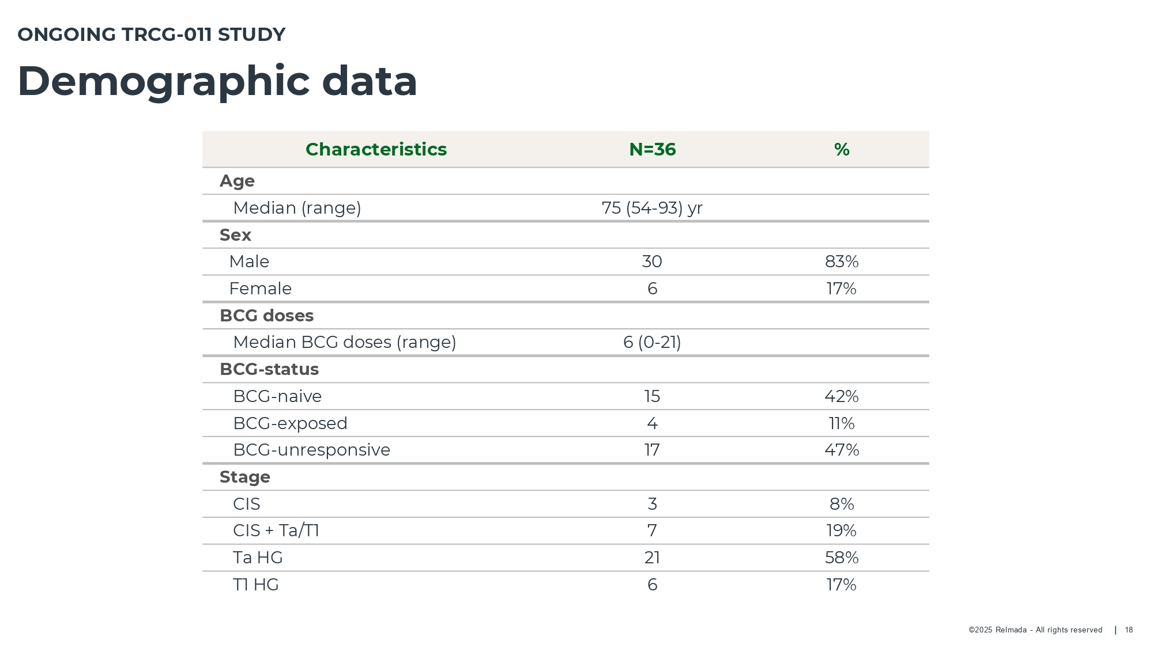
Task: Select the 'N=36' column header
Action: pyautogui.click(x=652, y=150)
